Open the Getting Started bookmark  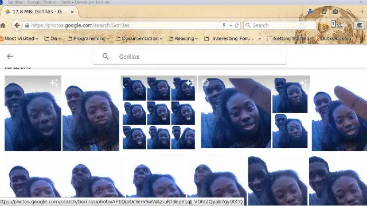[x=288, y=38]
